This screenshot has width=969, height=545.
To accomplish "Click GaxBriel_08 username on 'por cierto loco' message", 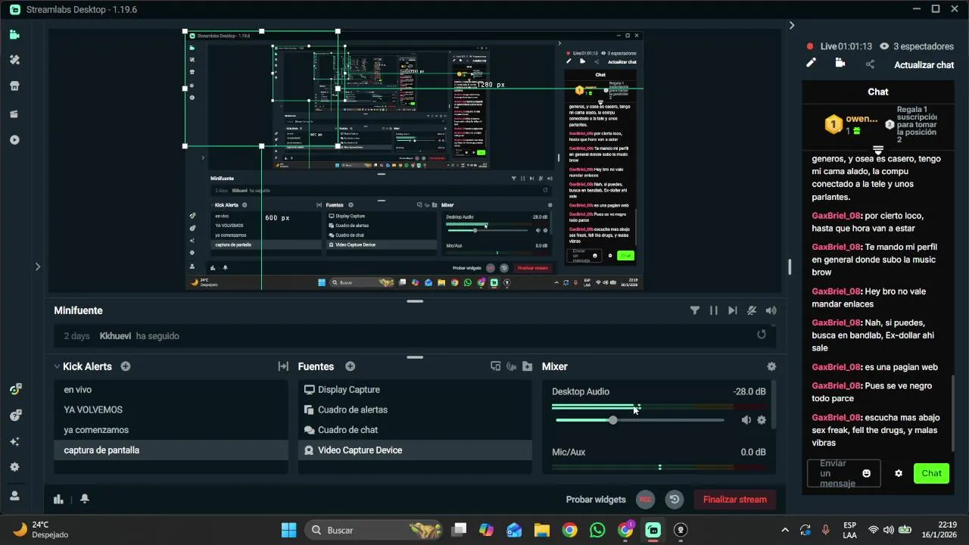I will 837,216.
